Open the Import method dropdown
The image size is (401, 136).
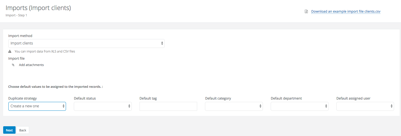[x=86, y=43]
